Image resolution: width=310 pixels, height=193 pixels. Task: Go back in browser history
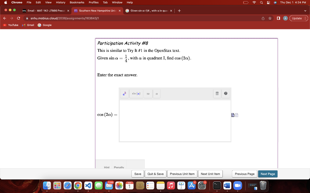tap(5, 18)
